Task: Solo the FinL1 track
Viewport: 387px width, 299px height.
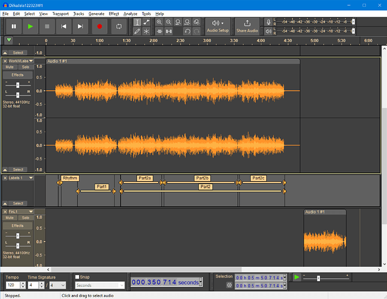Action: tap(25, 218)
